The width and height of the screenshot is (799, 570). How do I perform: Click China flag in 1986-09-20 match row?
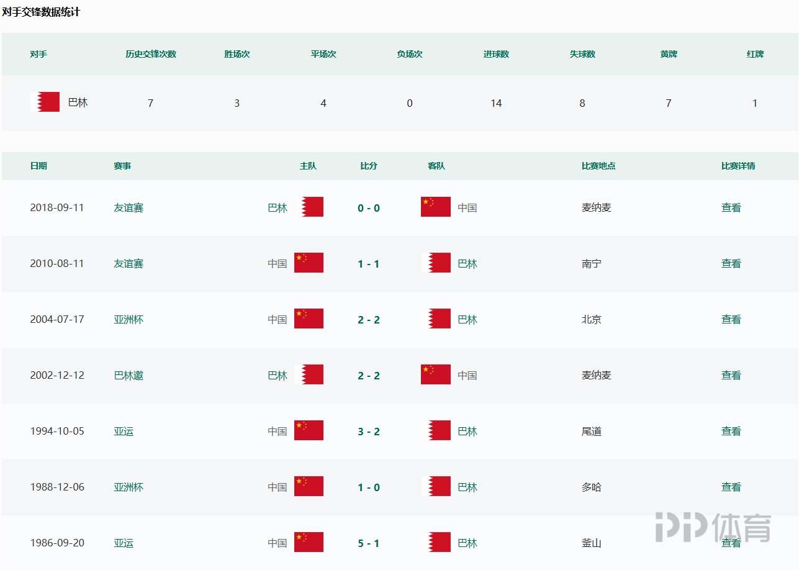[309, 542]
